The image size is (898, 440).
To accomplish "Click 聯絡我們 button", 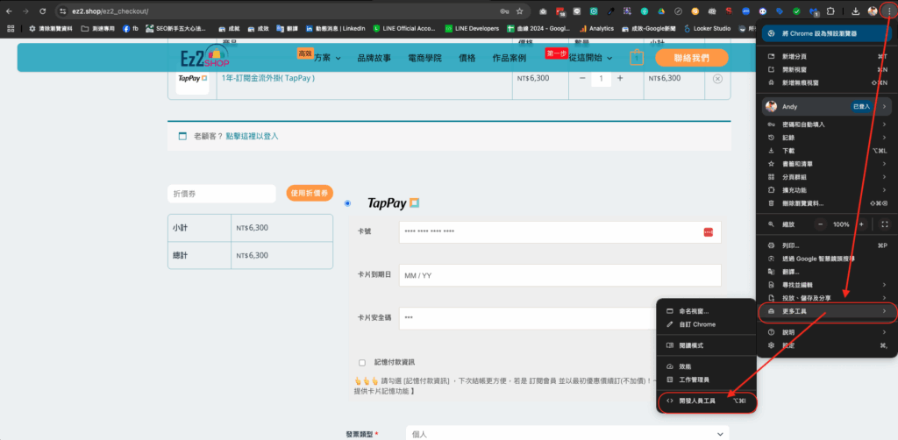I will coord(692,58).
